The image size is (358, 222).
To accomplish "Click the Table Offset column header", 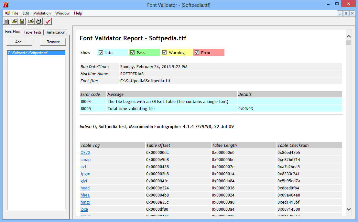I will pos(178,145).
